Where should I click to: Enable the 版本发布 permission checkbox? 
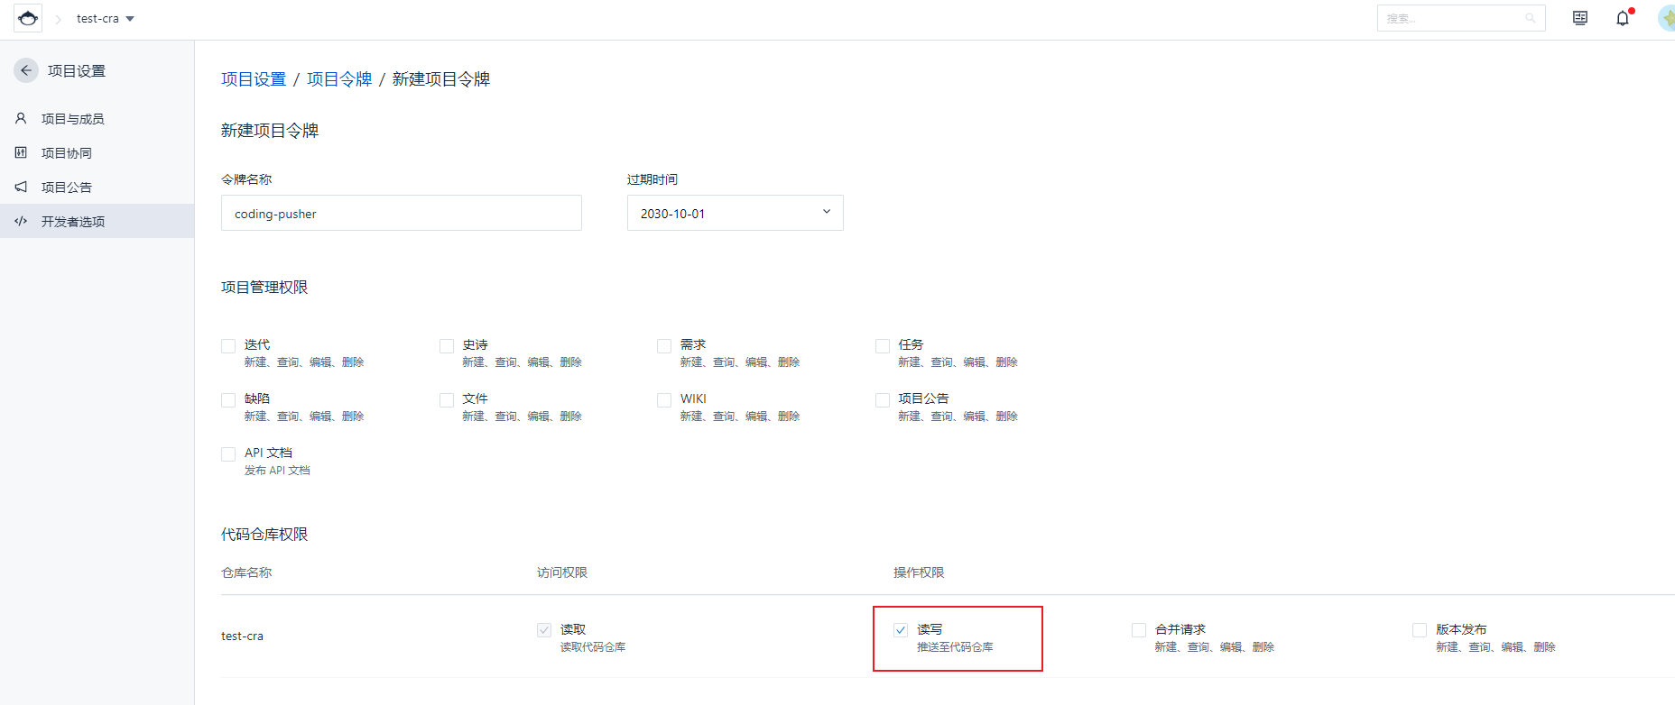point(1420,630)
